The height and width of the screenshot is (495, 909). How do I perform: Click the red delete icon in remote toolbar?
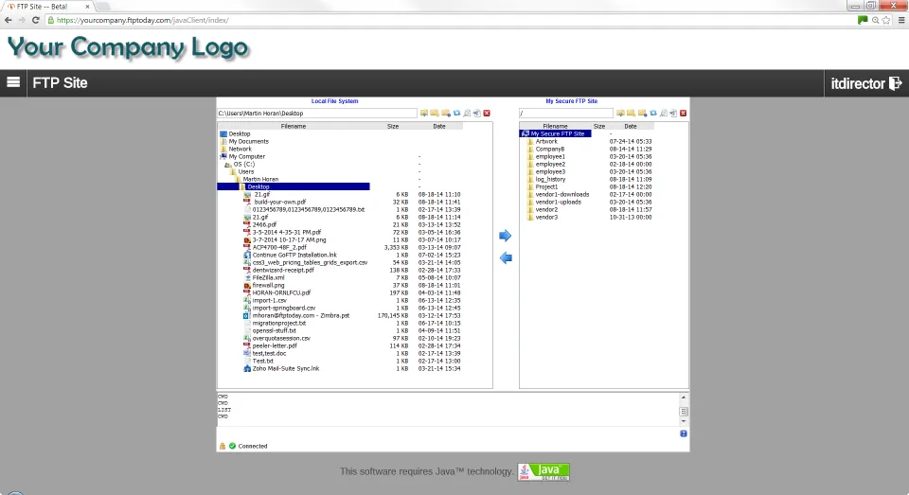coord(683,114)
